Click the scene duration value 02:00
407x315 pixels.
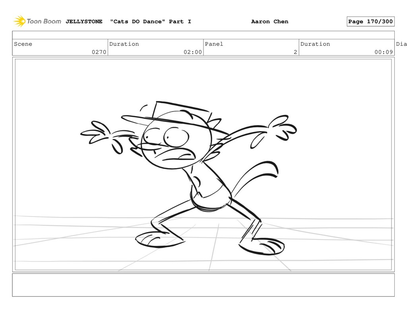tap(193, 52)
